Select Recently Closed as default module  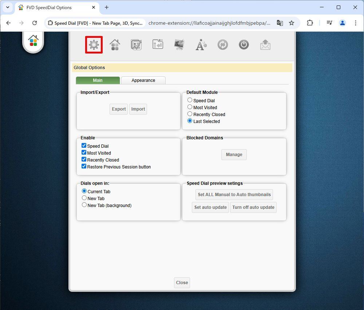click(x=190, y=114)
